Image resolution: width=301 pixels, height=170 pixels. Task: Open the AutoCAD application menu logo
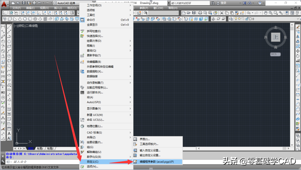click(4, 4)
